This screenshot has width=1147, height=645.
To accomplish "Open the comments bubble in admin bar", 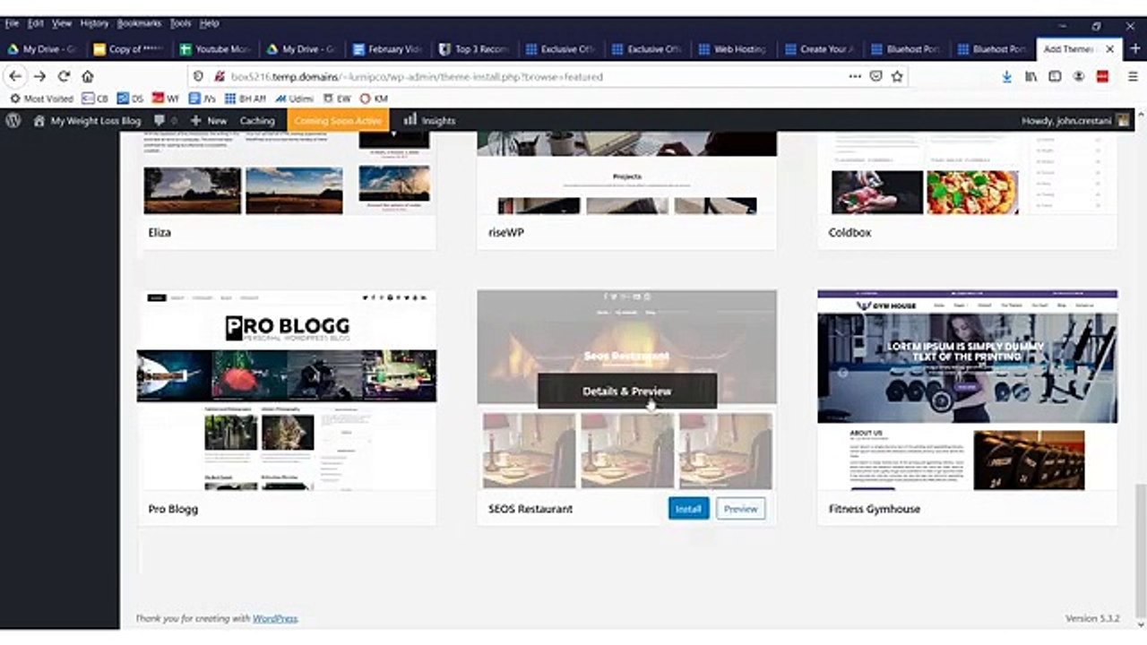I will (x=164, y=120).
